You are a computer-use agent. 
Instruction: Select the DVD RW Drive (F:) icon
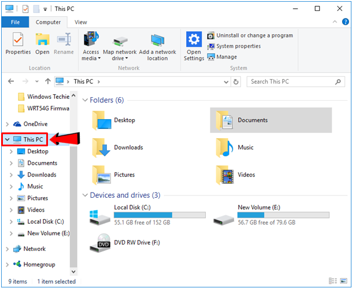(101, 243)
